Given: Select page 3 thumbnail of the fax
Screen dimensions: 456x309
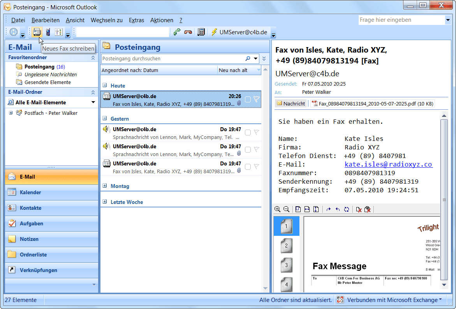Looking at the screenshot, I should (x=286, y=265).
